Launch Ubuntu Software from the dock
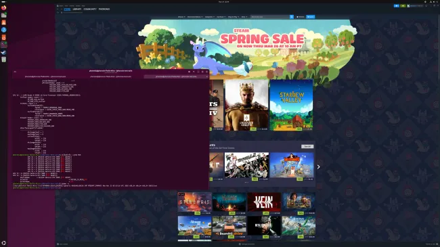This screenshot has width=440, height=247. coord(3,22)
